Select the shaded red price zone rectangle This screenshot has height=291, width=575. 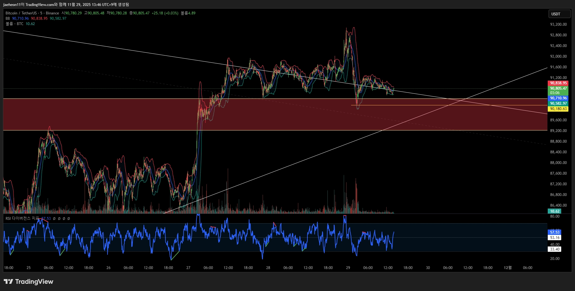coord(275,114)
